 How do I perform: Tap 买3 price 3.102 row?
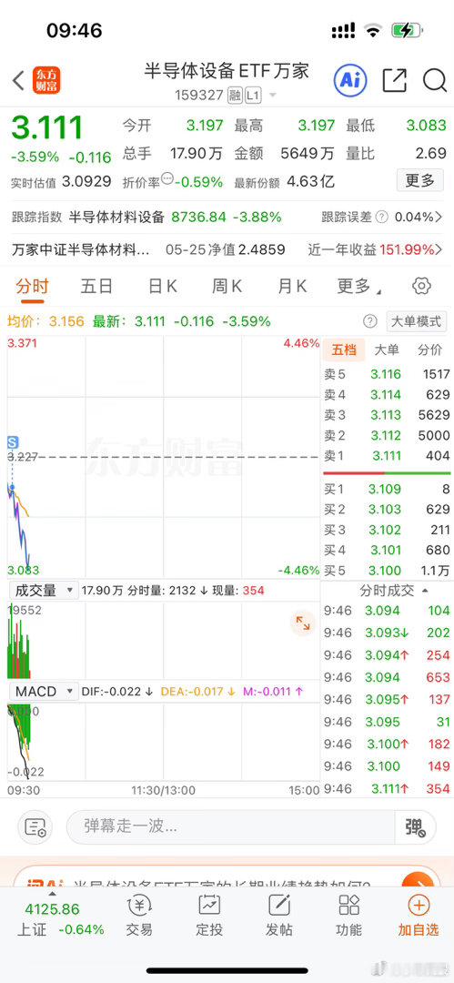click(387, 530)
